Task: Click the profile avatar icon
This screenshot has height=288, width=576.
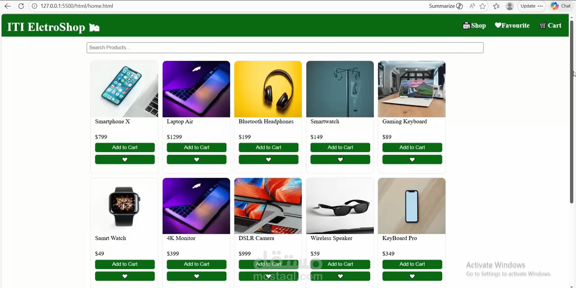Action: tap(509, 6)
